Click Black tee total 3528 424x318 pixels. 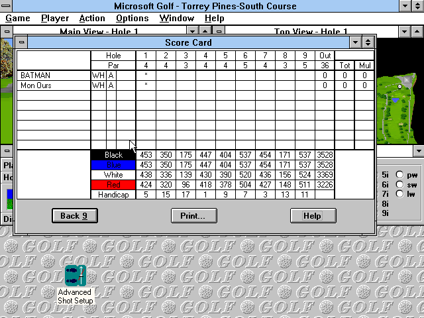coord(325,155)
